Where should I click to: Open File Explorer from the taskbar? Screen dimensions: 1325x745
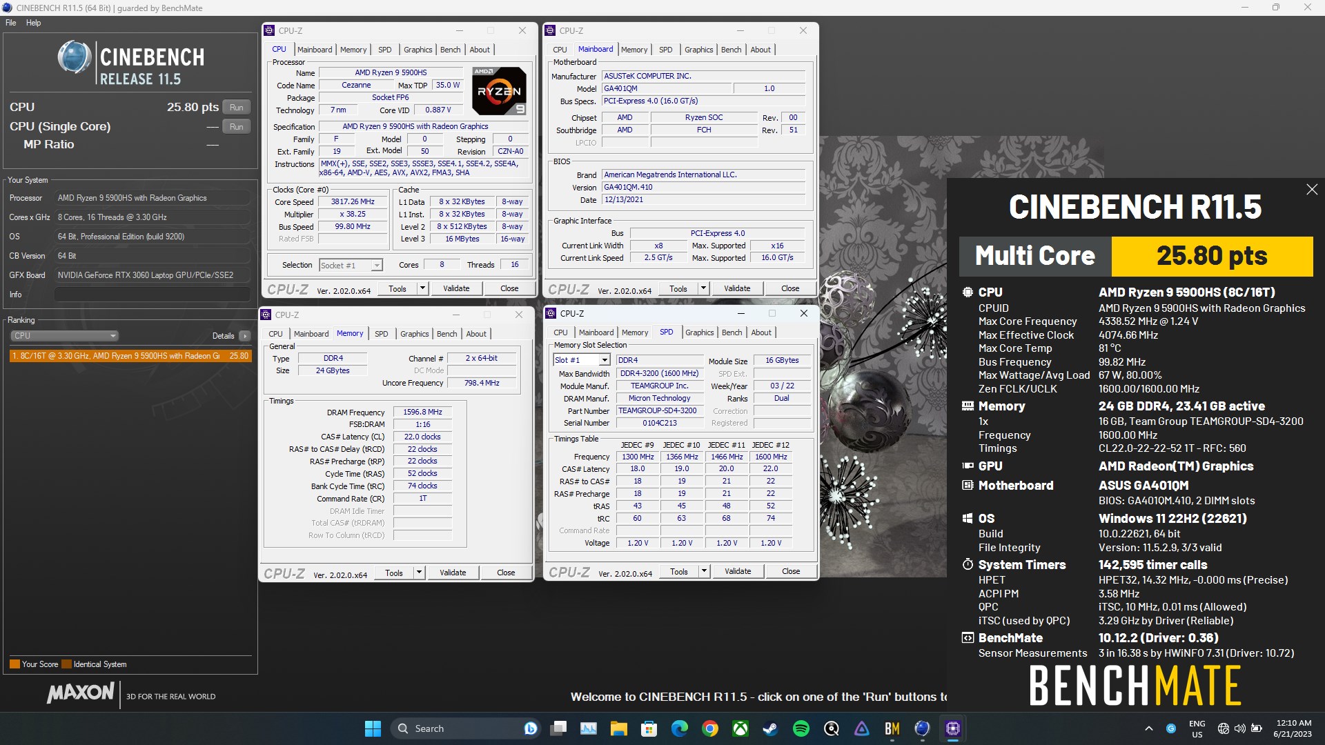618,728
